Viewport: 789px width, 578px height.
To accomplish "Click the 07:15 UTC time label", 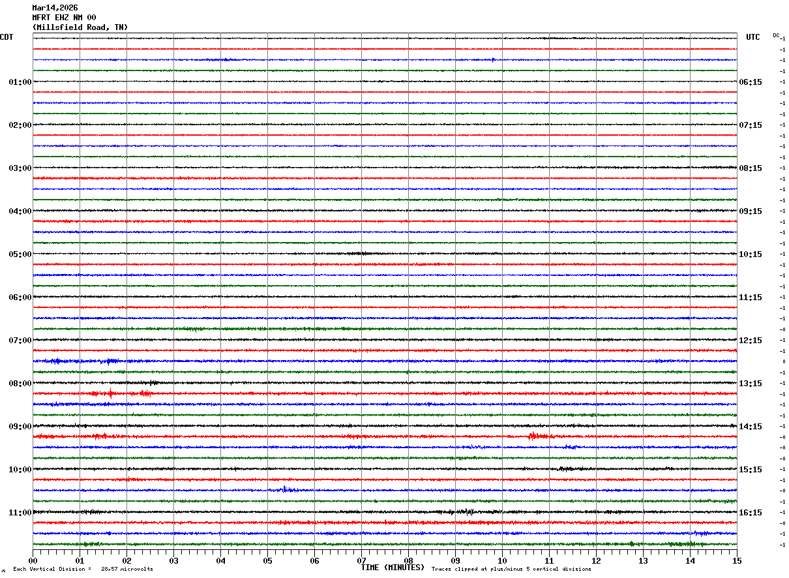I will (x=751, y=125).
